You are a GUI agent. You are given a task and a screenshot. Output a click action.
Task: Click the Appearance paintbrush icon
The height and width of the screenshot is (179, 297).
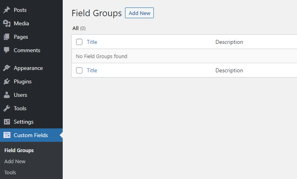[7, 68]
